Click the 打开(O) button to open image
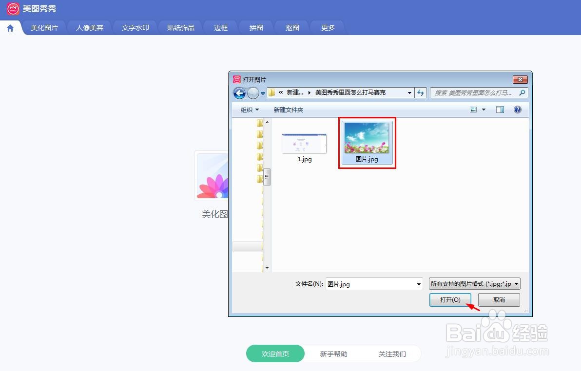The width and height of the screenshot is (581, 371). pos(450,299)
